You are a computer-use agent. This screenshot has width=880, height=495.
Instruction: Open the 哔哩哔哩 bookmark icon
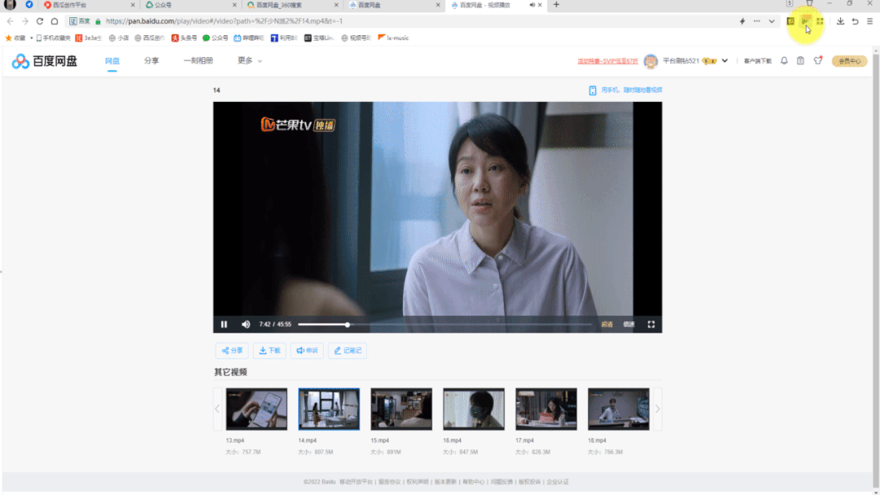(x=249, y=38)
